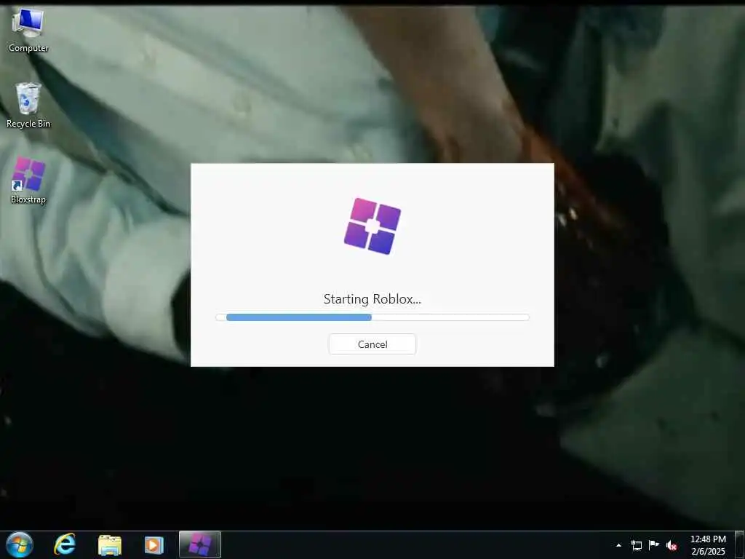Open Windows Media Player from the taskbar

point(154,544)
